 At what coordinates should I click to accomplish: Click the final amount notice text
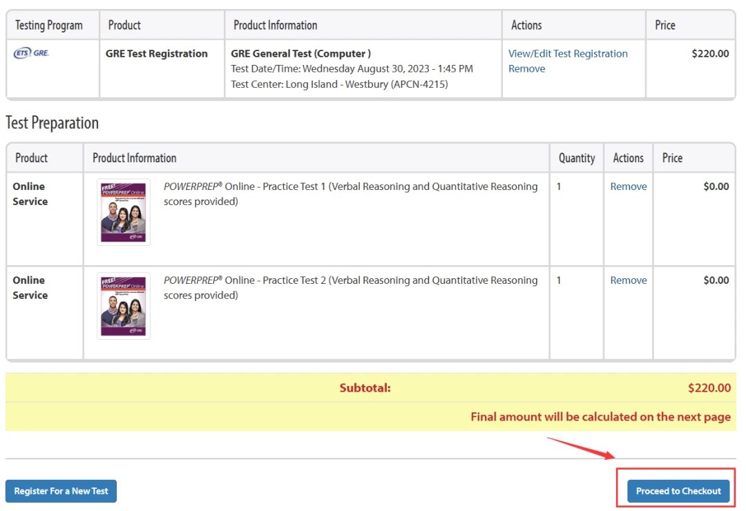click(x=600, y=417)
